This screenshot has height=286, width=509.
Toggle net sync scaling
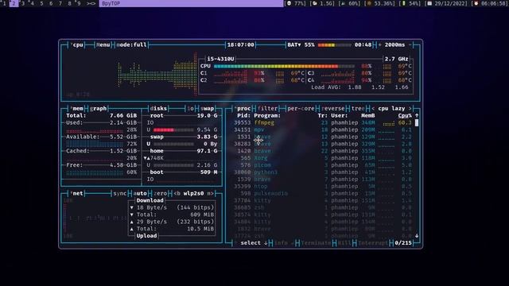[119, 193]
